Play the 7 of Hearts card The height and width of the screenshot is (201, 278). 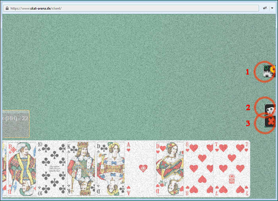pyautogui.click(x=232, y=169)
